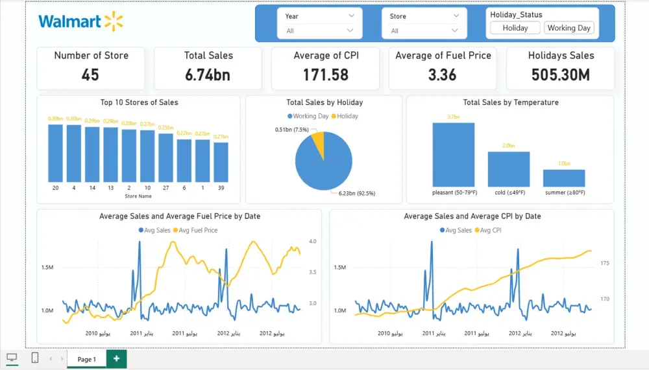649x370 pixels.
Task: Click the store 13 bar
Action: point(110,155)
